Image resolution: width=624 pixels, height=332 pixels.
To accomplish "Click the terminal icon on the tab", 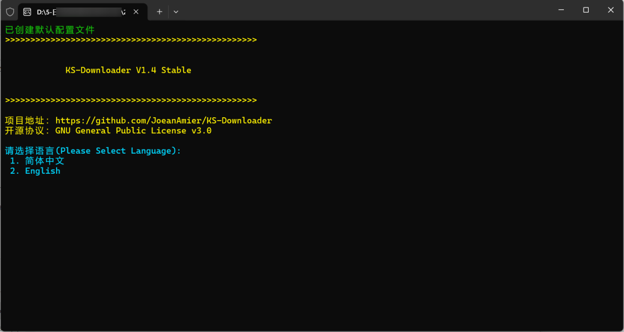I will coord(27,12).
